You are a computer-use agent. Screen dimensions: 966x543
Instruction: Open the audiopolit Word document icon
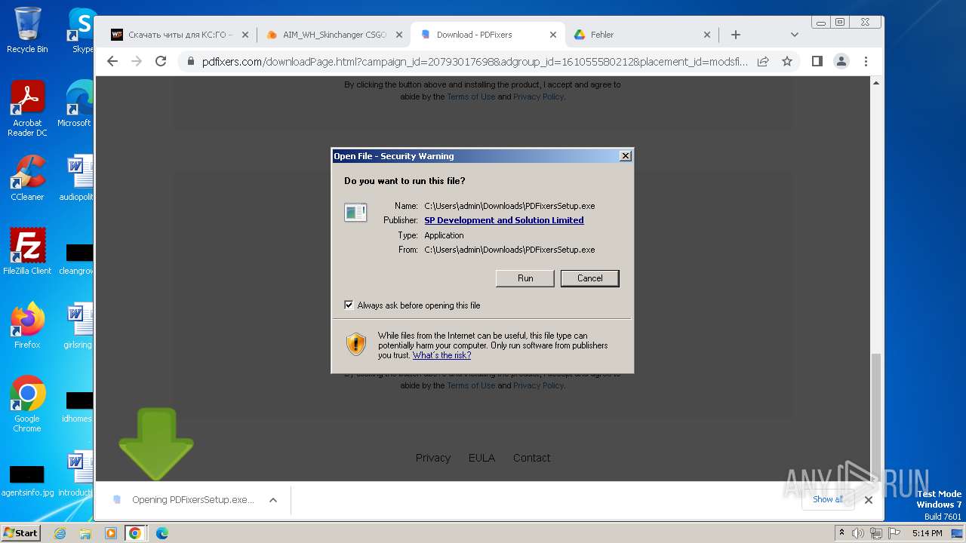pyautogui.click(x=76, y=179)
